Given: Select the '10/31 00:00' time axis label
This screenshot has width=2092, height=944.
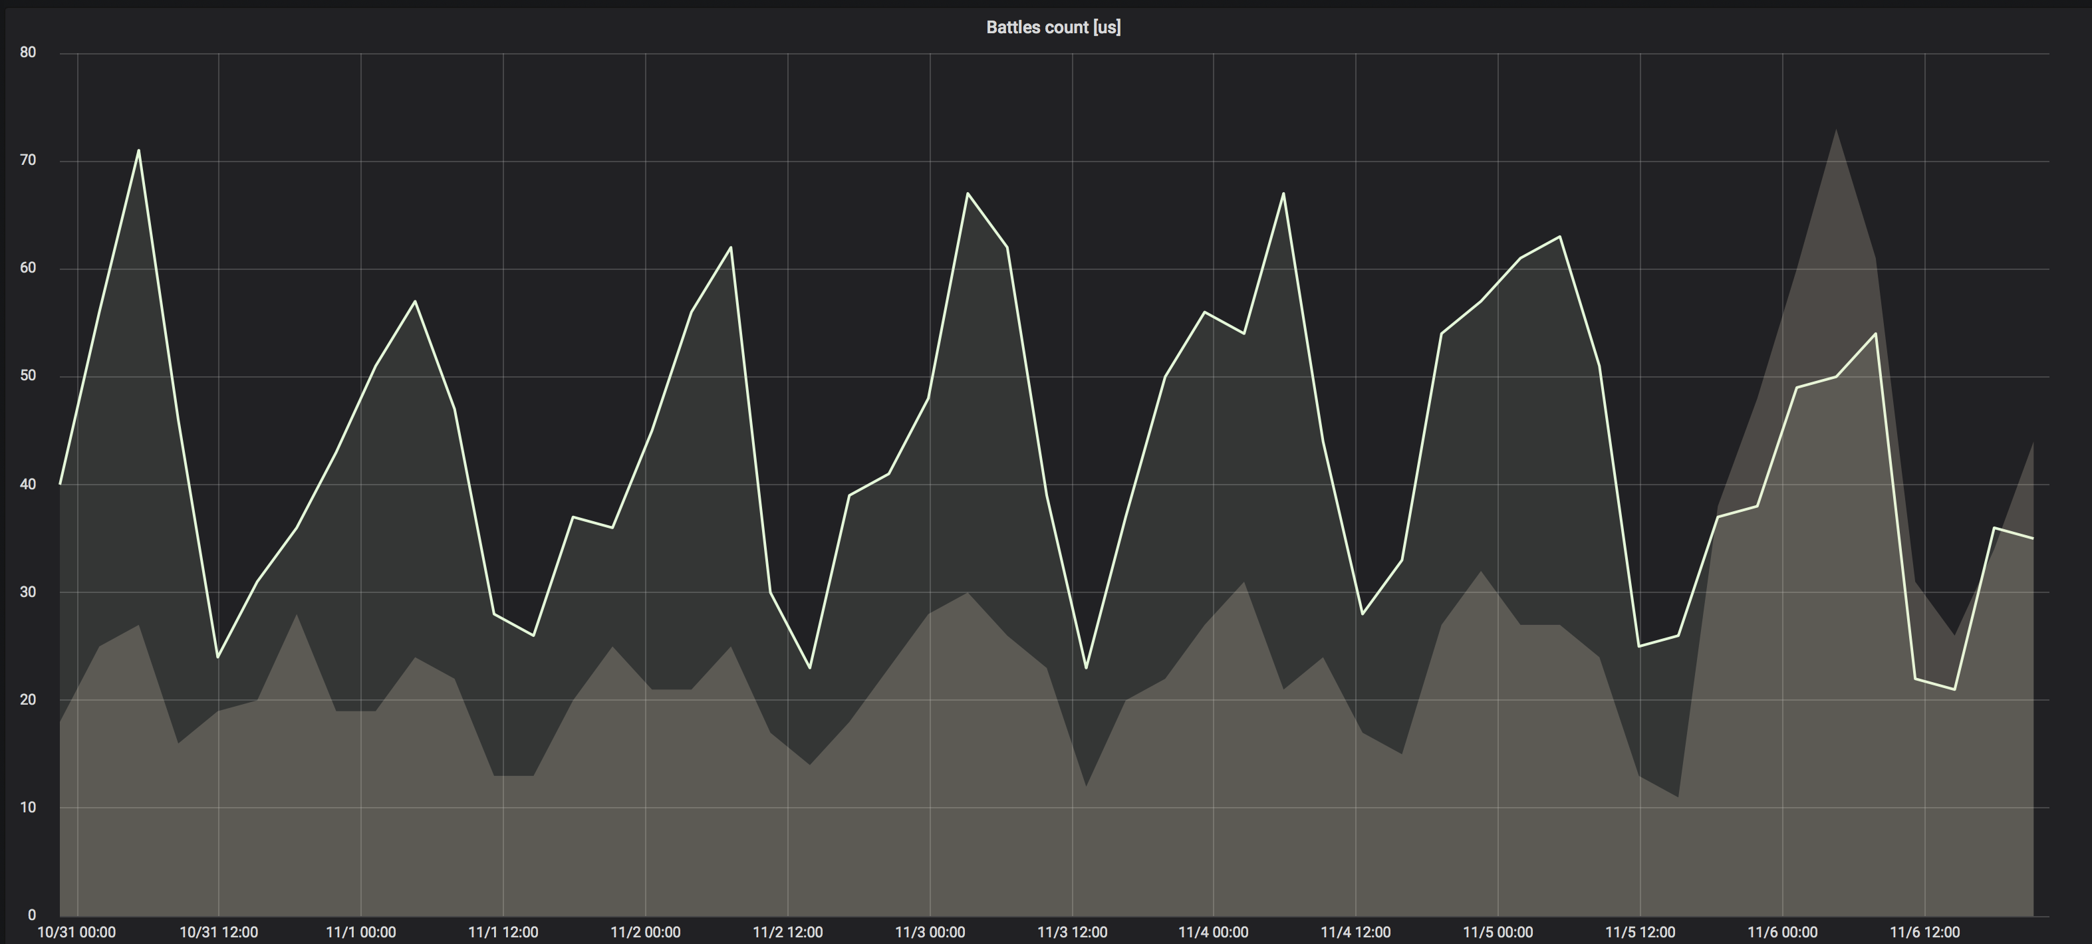Looking at the screenshot, I should pyautogui.click(x=76, y=932).
